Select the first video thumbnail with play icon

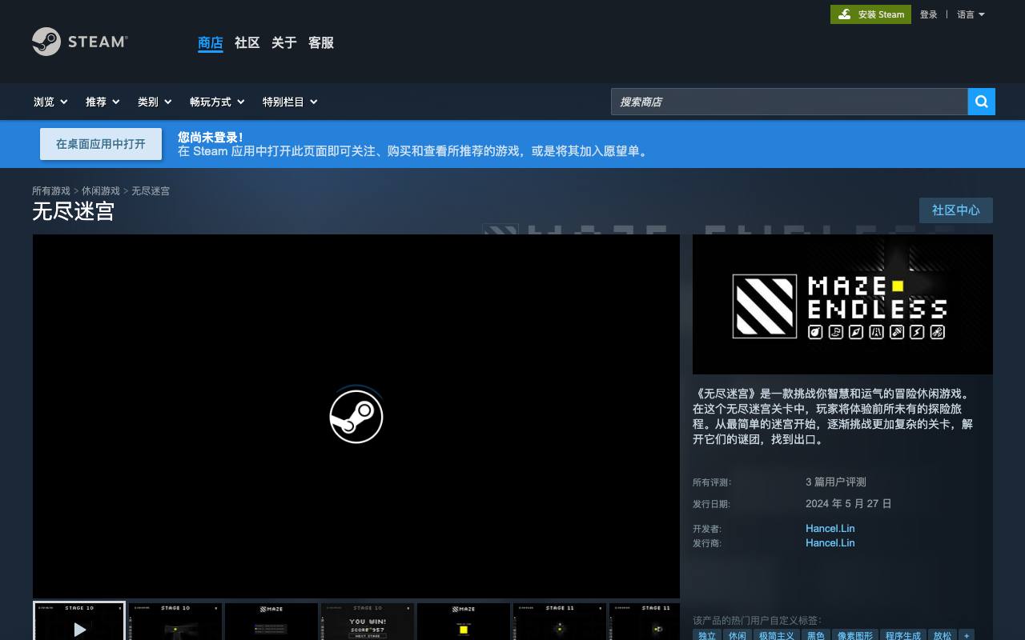[79, 622]
